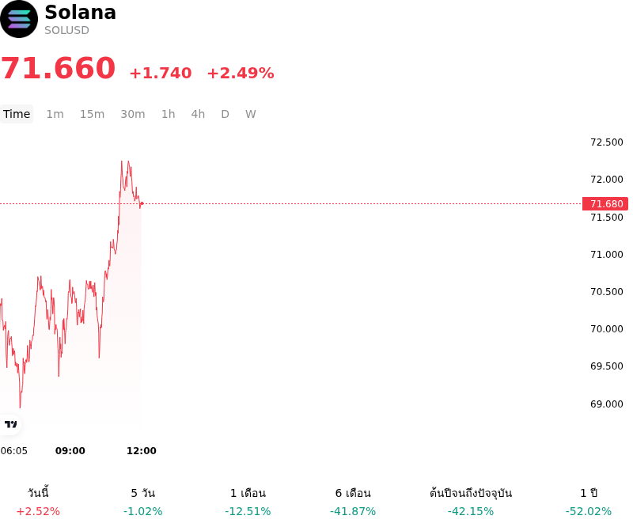Click the Solana logo icon

coord(19,19)
